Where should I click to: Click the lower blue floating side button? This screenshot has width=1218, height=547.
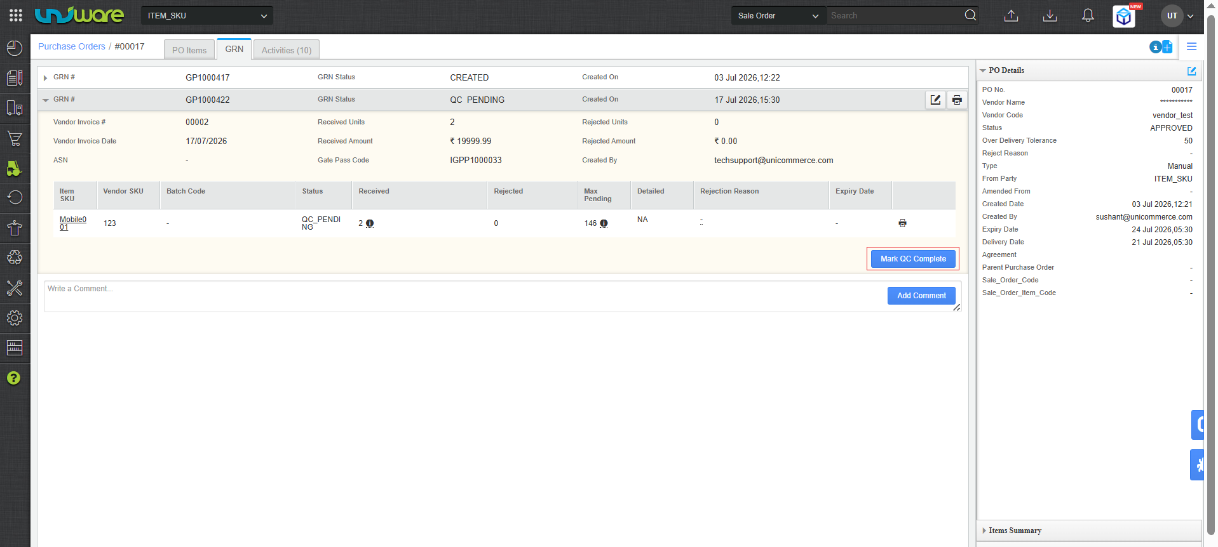click(x=1197, y=465)
